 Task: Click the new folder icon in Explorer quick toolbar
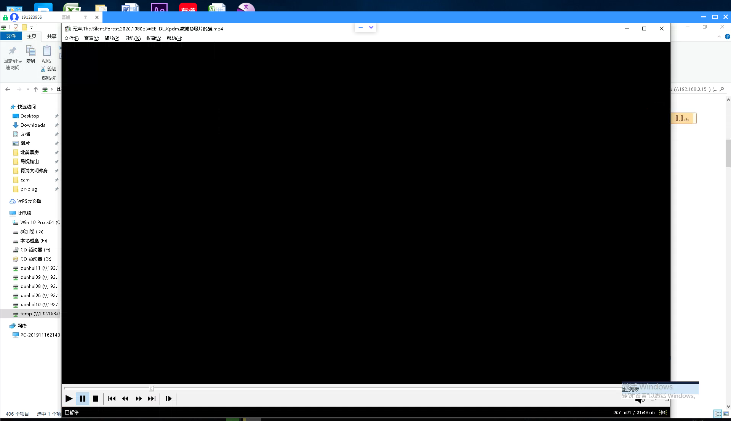[x=24, y=27]
